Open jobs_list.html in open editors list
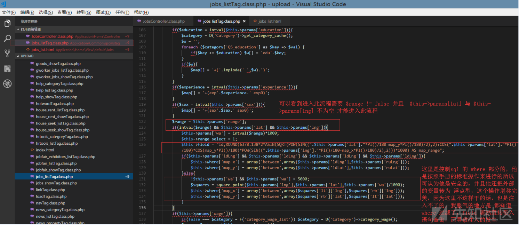This screenshot has width=519, height=225. coord(42,50)
